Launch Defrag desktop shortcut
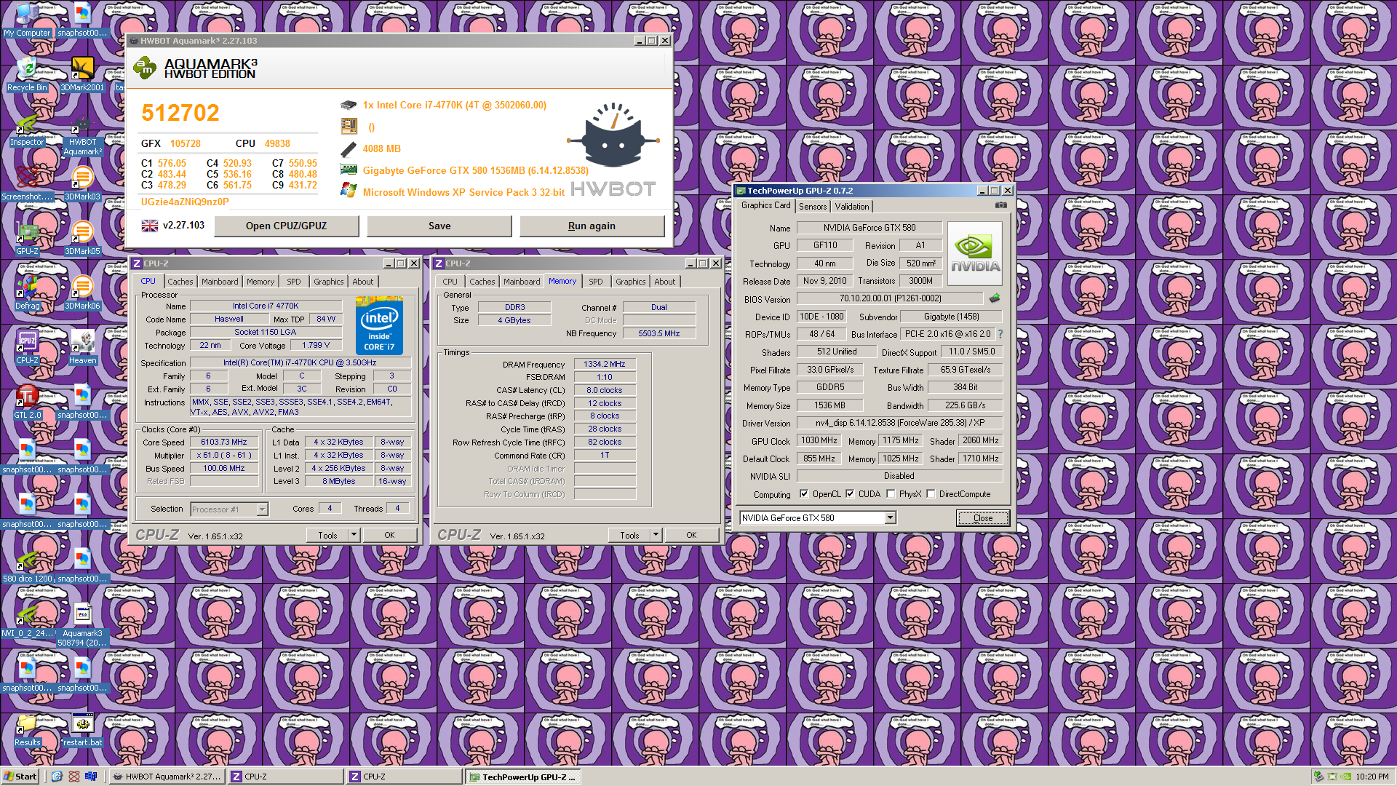Screen dimensions: 1397x786 click(27, 293)
